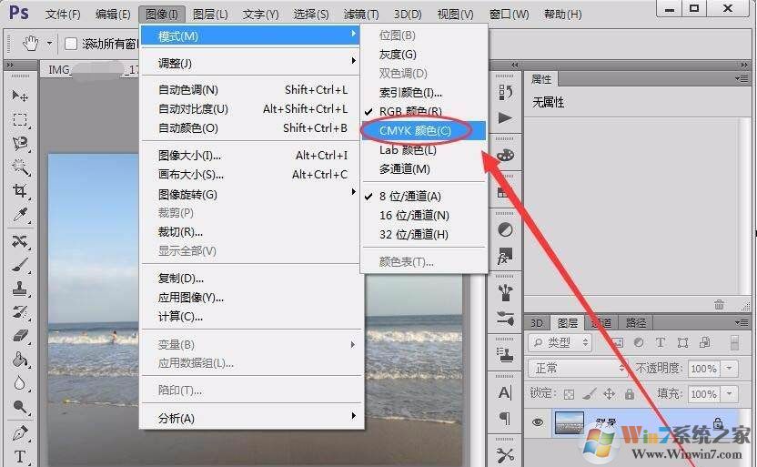Screen dimensions: 757x467
Task: Select the Move tool
Action: click(19, 96)
